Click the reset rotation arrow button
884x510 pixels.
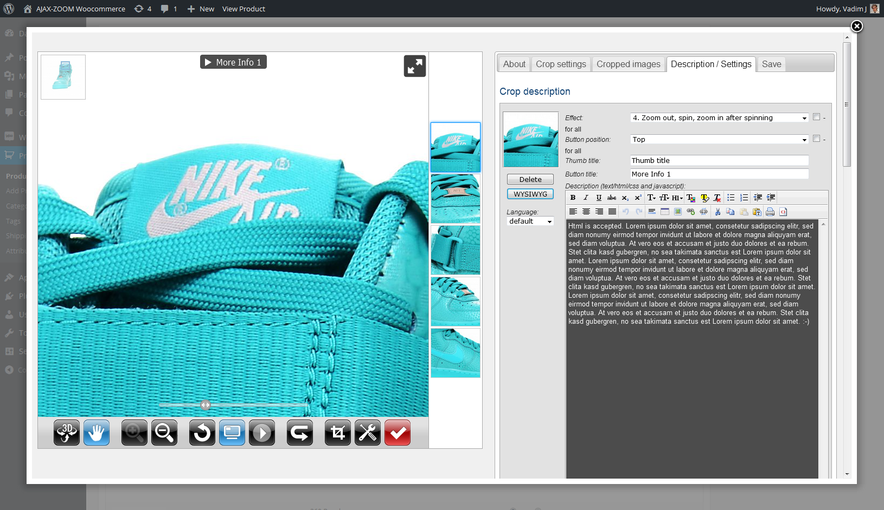click(202, 433)
